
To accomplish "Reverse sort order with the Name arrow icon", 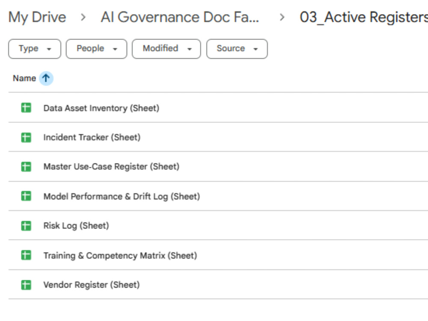I will pos(46,78).
